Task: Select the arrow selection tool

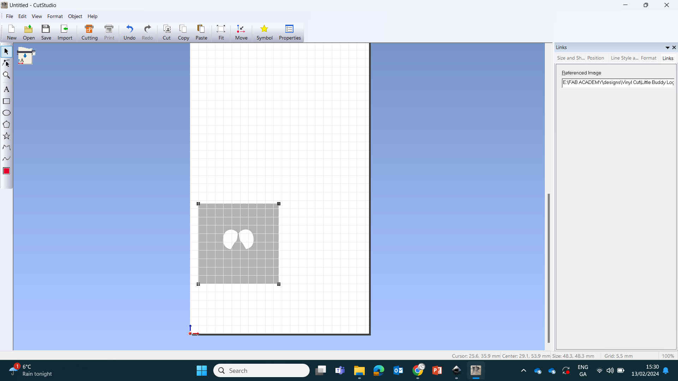Action: (x=6, y=52)
